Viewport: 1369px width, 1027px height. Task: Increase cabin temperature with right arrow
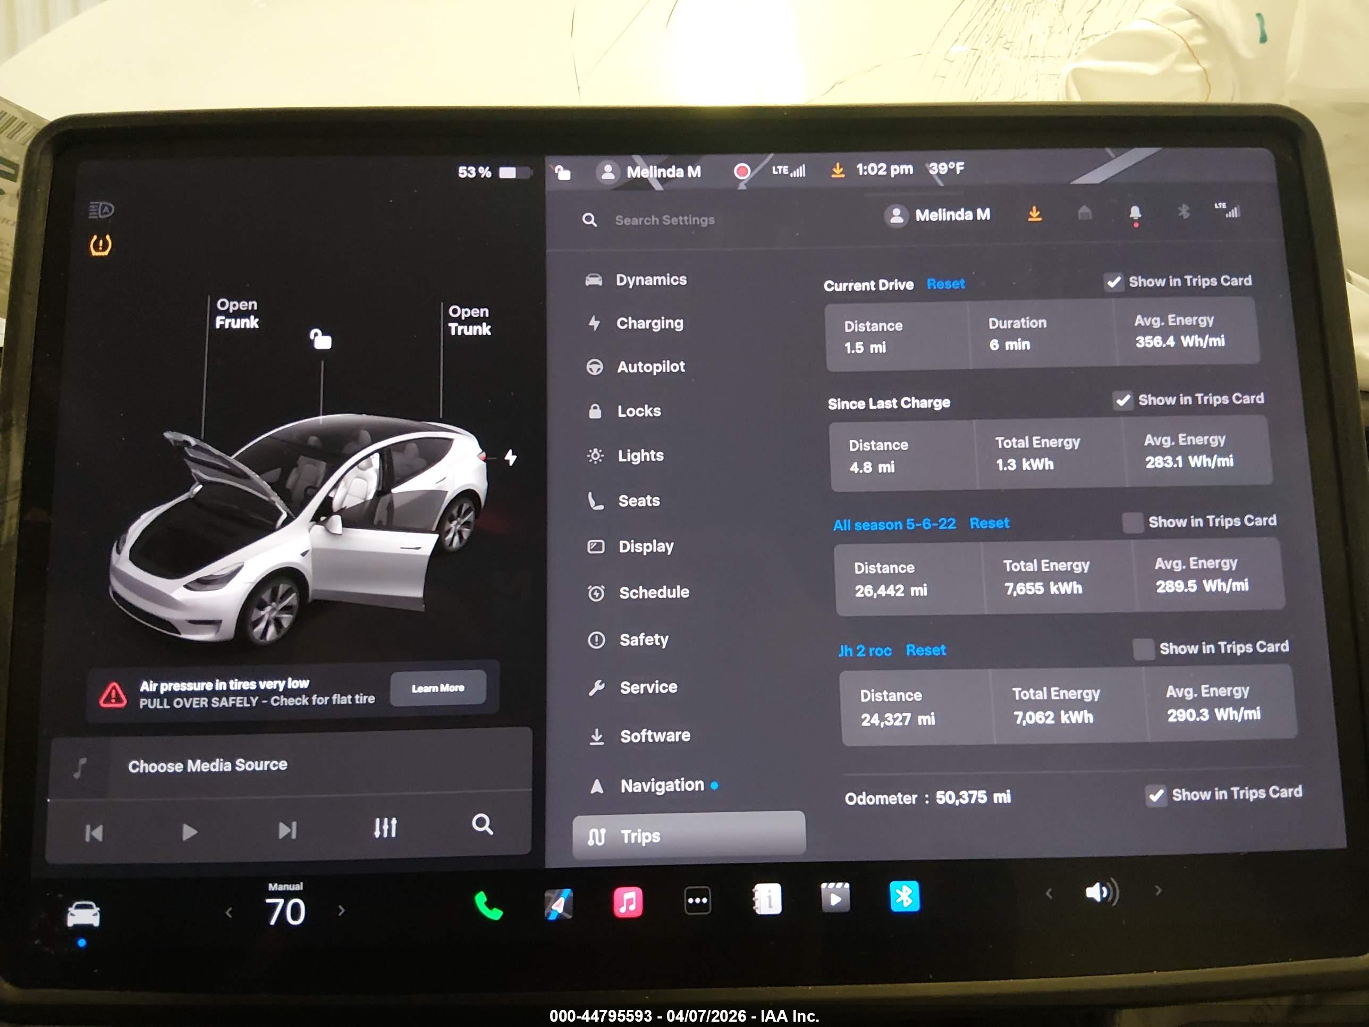click(341, 911)
